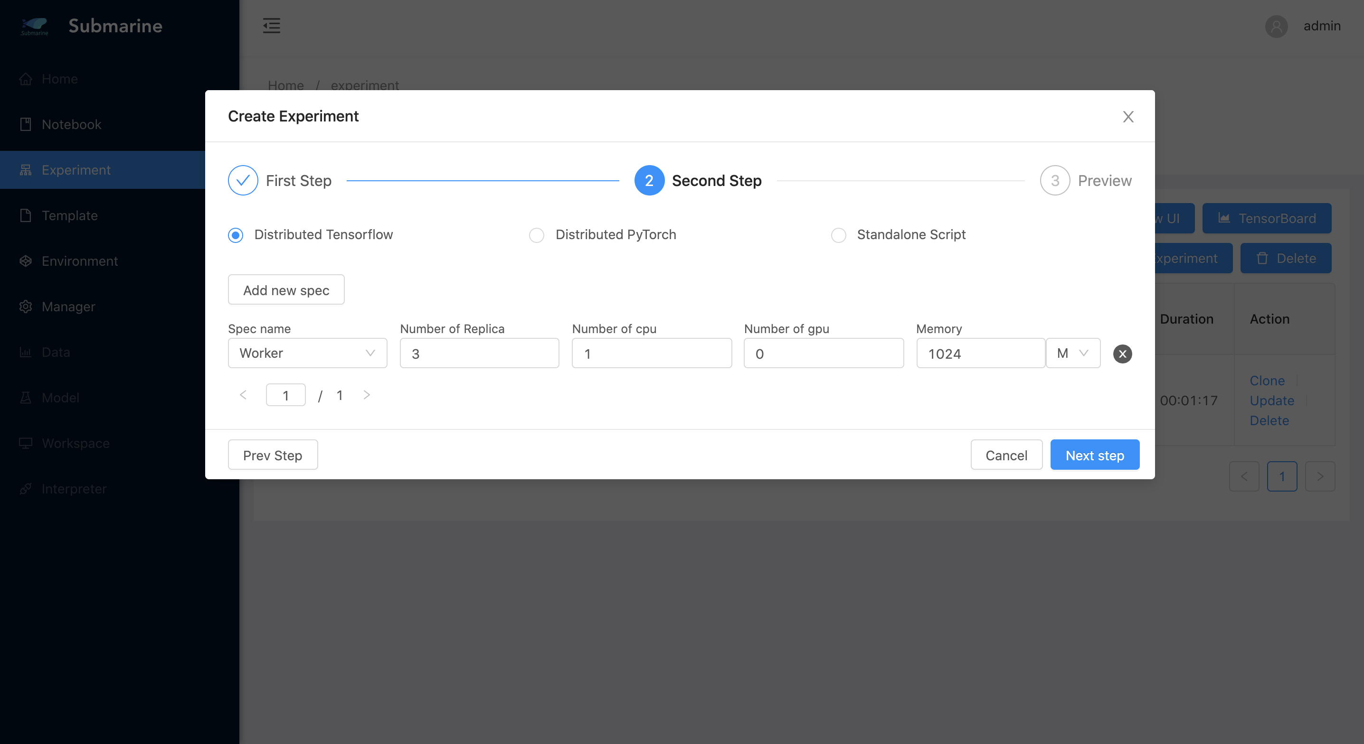Select Standalone Script radio option

pos(838,235)
